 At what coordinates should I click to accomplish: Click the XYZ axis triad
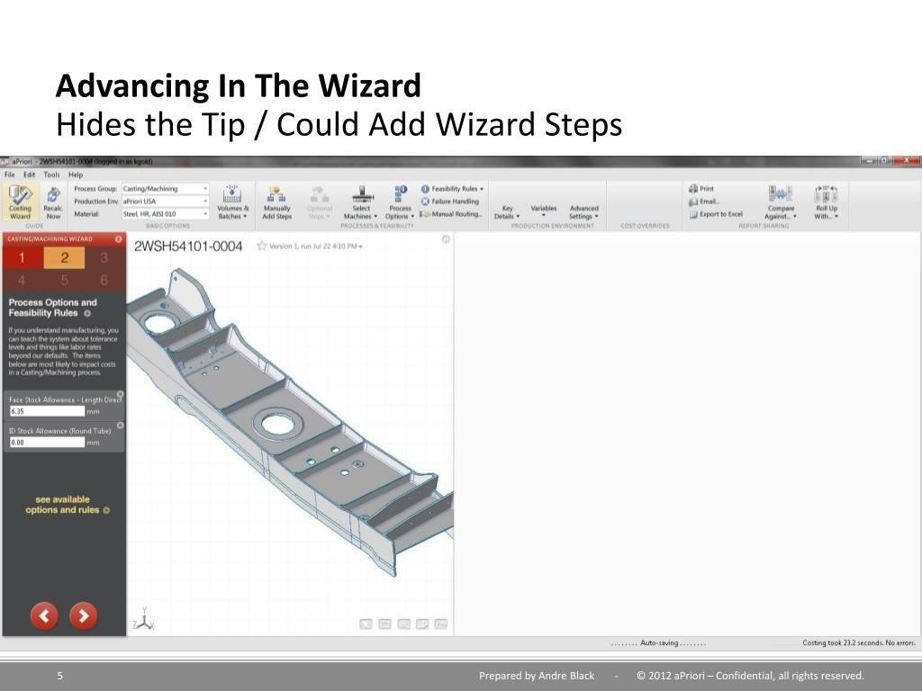(143, 620)
